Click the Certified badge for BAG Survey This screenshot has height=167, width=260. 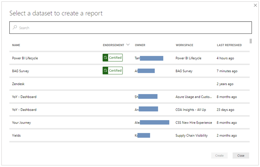[113, 71]
